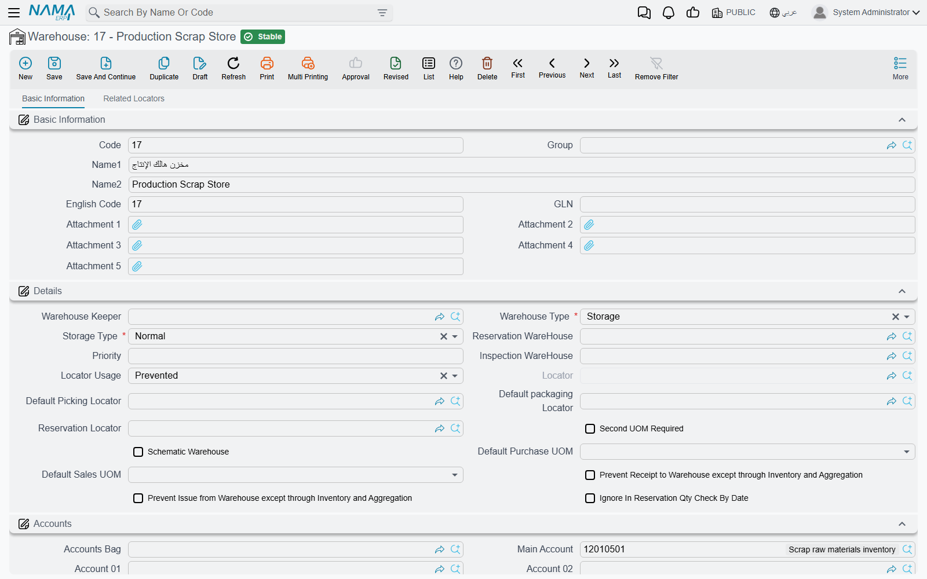Switch company via PUBLIC button

pyautogui.click(x=733, y=12)
